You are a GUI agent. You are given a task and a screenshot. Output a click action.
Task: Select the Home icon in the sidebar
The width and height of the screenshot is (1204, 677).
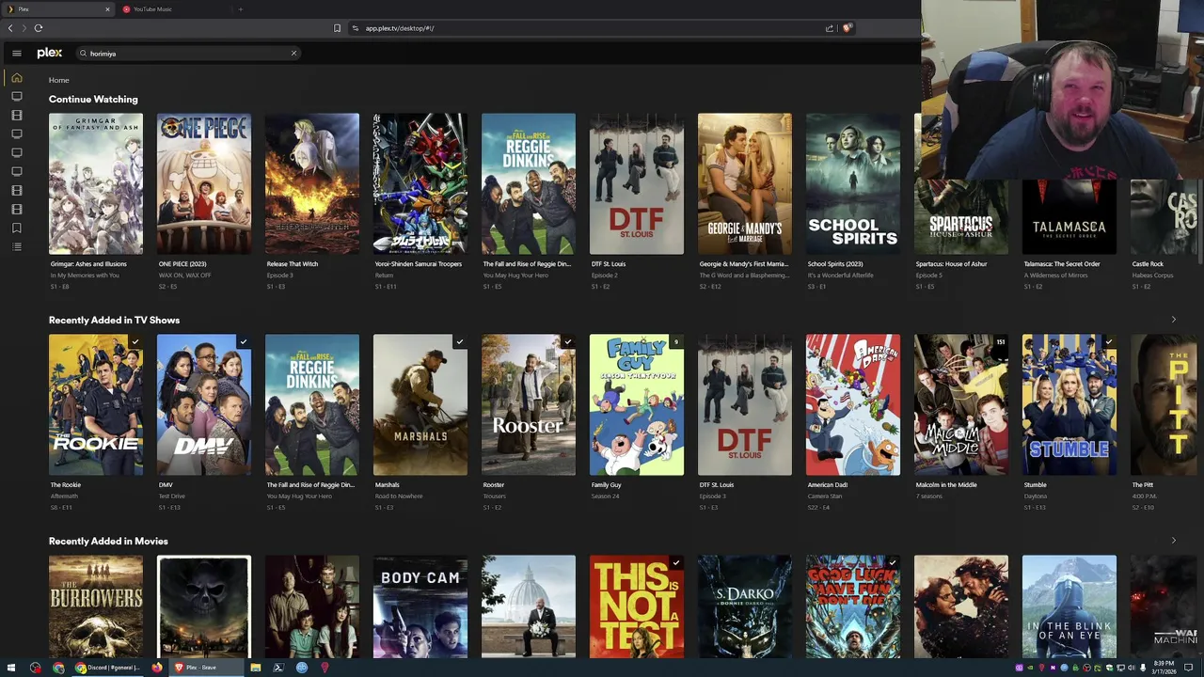pos(16,78)
